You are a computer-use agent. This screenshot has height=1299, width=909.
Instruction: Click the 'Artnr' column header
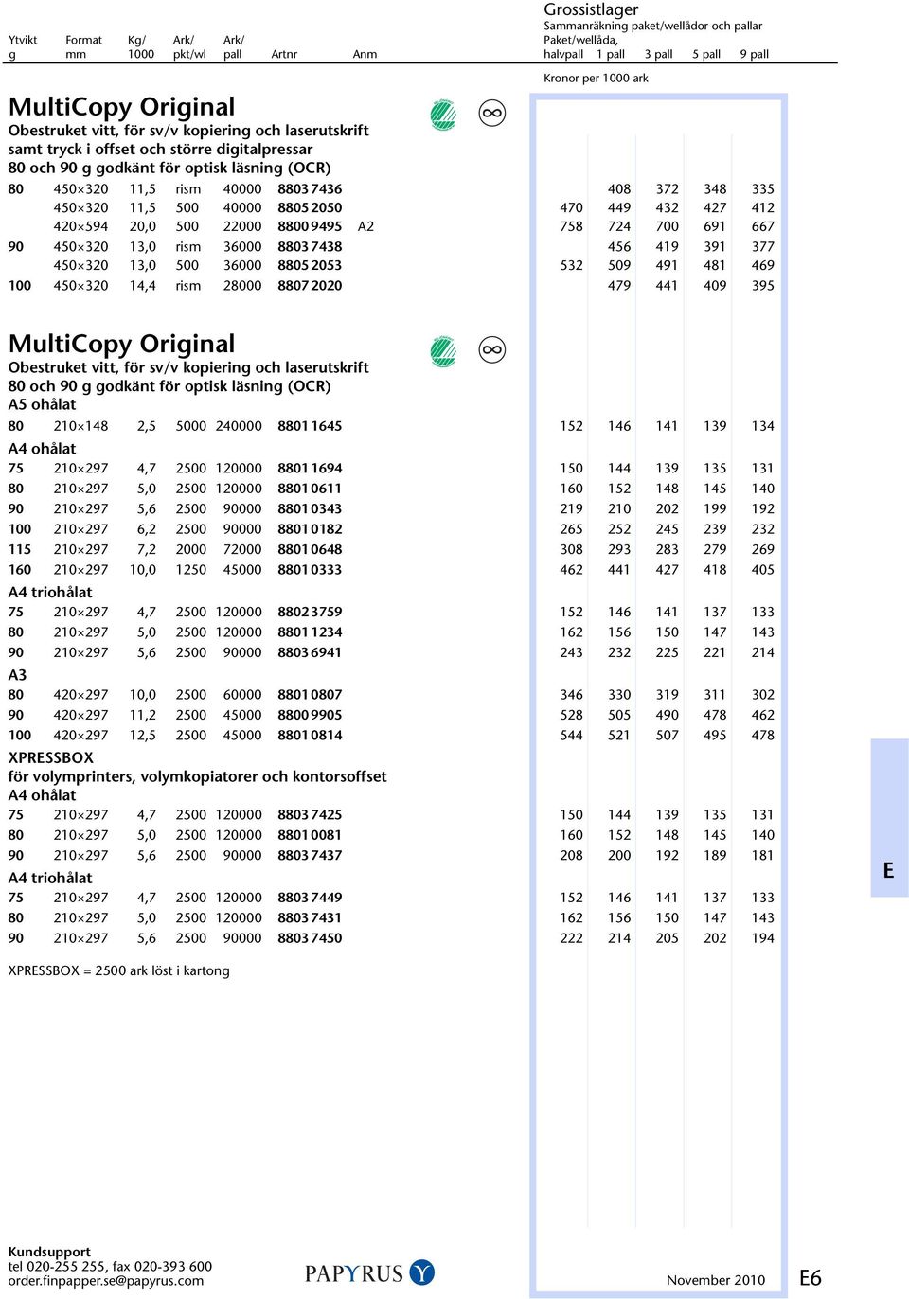[284, 55]
